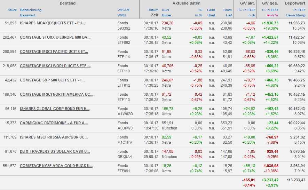
Task: Open ISHARES GLOBAL CORP BOND EUR link
Action: click(55, 109)
